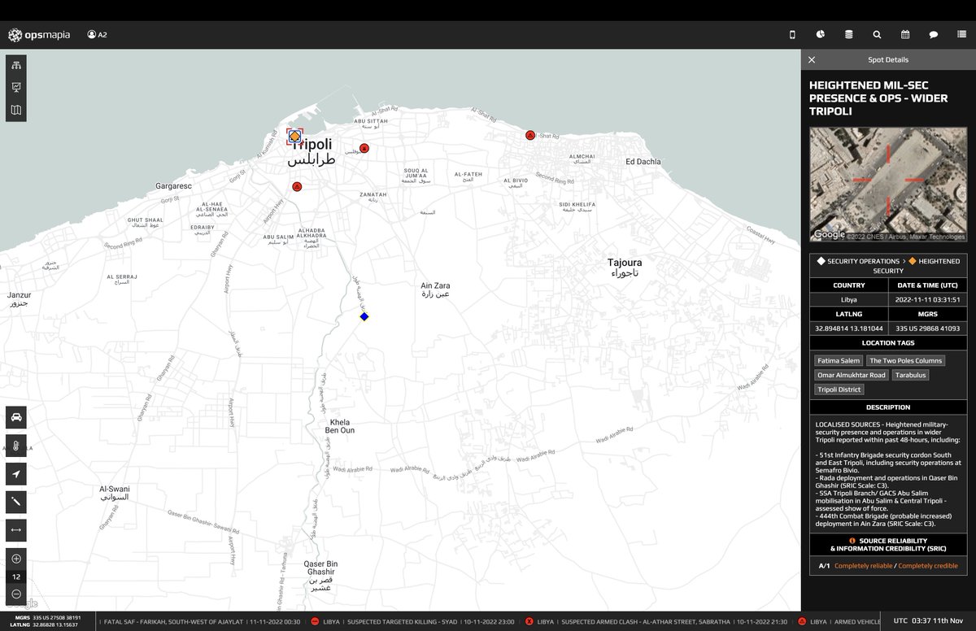
Task: Open the mobile device view icon
Action: [793, 35]
